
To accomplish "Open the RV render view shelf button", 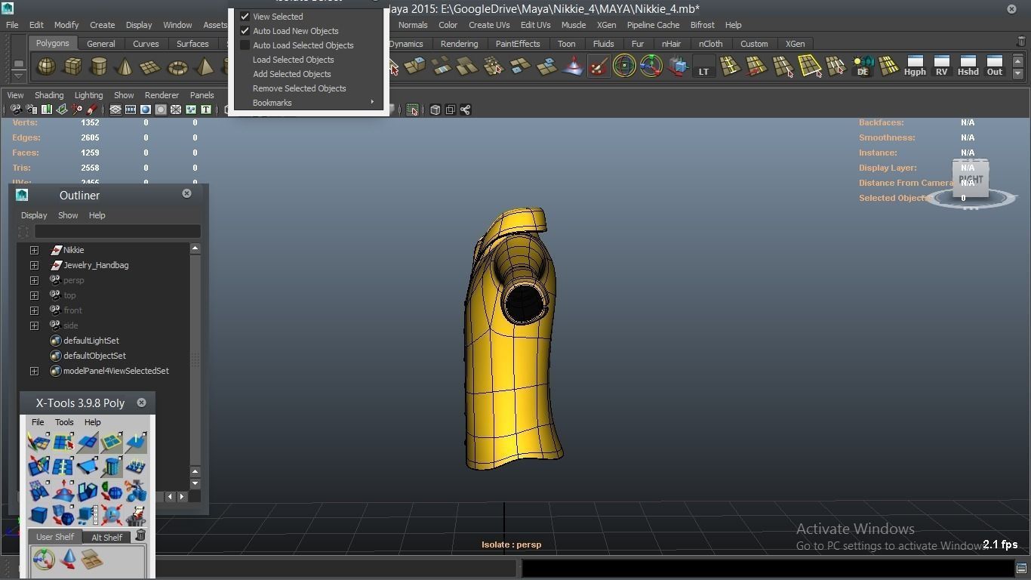I will [941, 66].
